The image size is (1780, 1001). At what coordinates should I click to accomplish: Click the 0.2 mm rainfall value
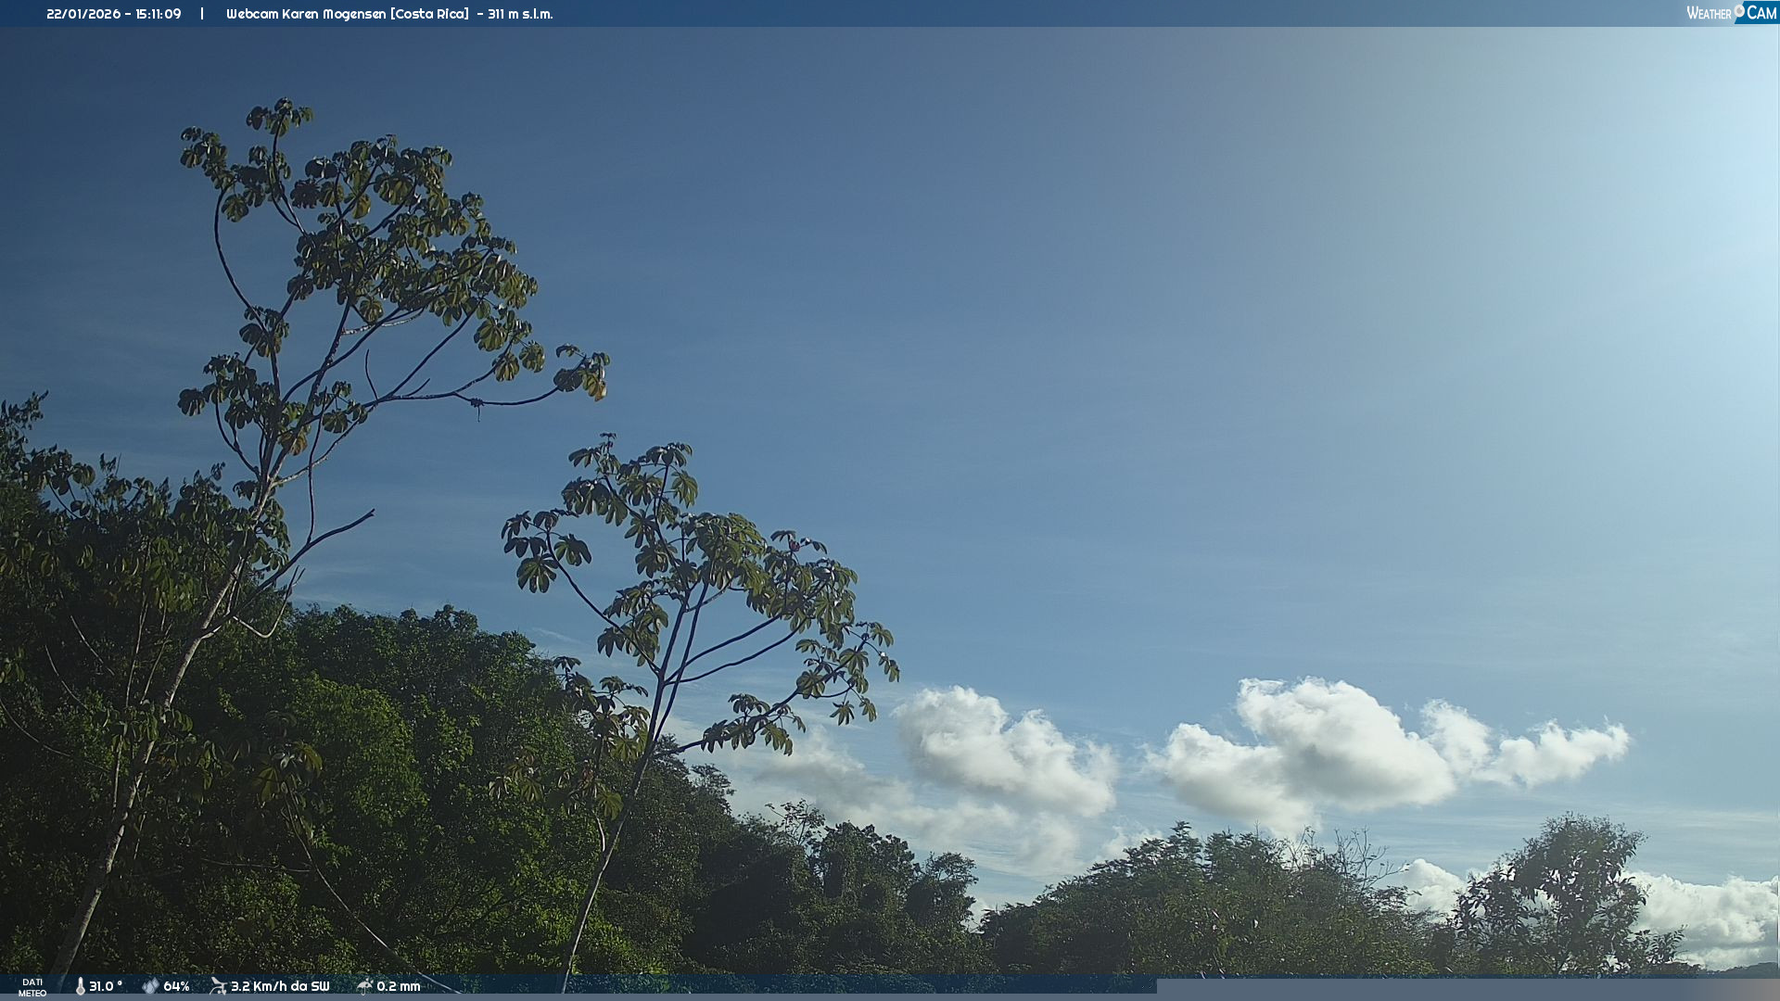[399, 986]
